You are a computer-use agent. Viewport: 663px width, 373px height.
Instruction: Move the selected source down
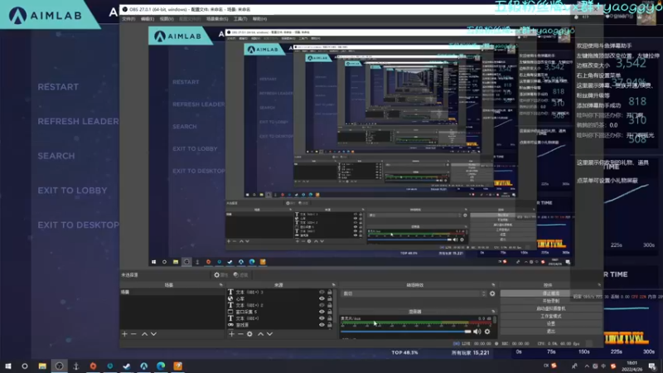pos(269,334)
